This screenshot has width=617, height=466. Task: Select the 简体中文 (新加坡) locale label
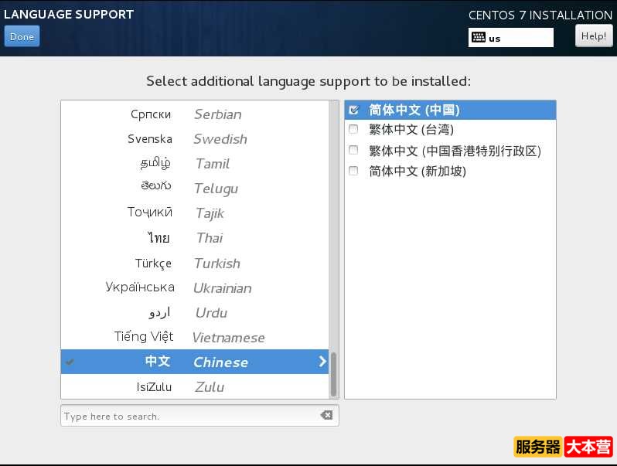pyautogui.click(x=417, y=171)
